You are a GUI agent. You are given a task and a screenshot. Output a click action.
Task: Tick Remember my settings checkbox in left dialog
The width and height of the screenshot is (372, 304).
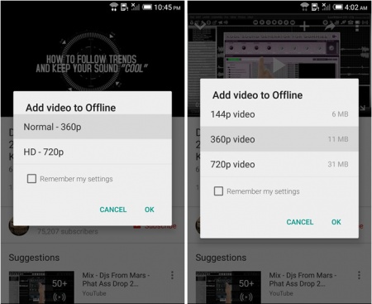click(31, 179)
